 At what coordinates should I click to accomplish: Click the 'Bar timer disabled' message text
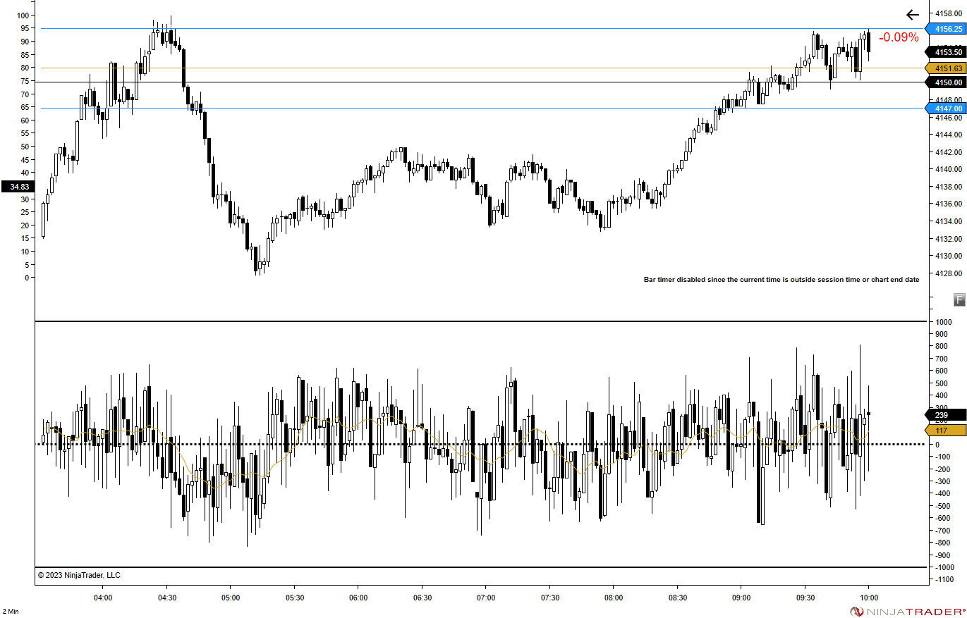(x=781, y=280)
